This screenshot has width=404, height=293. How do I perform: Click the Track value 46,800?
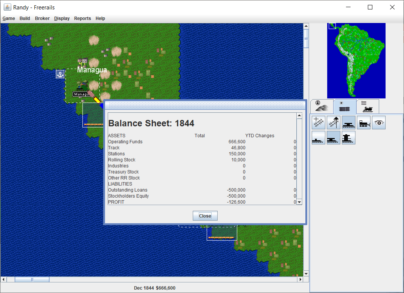238,148
